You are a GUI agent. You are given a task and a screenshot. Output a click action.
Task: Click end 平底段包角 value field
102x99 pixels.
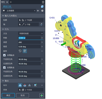(x=29, y=72)
